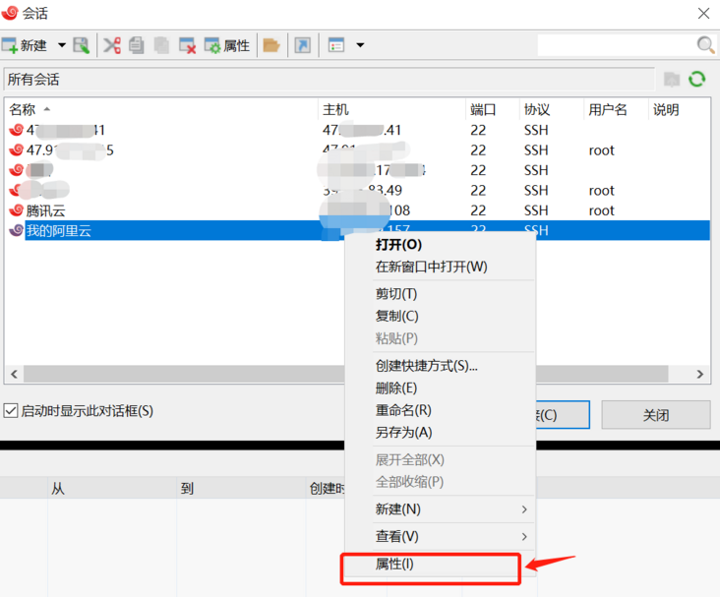Choose 删除(E) from the context menu

pyautogui.click(x=441, y=388)
